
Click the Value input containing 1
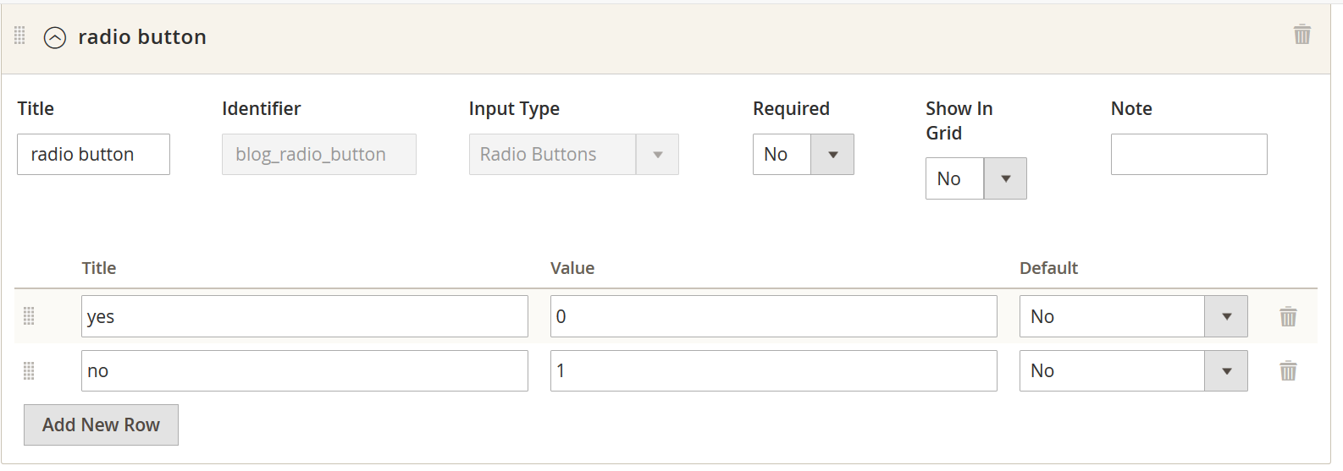pos(773,370)
